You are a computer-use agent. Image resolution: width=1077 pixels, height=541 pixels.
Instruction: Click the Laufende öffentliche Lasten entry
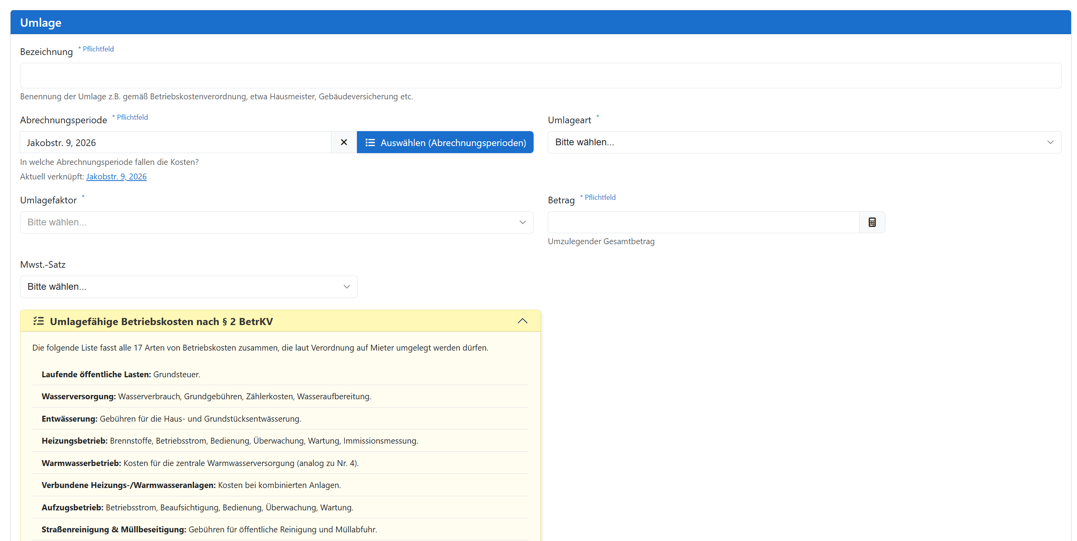coord(121,374)
